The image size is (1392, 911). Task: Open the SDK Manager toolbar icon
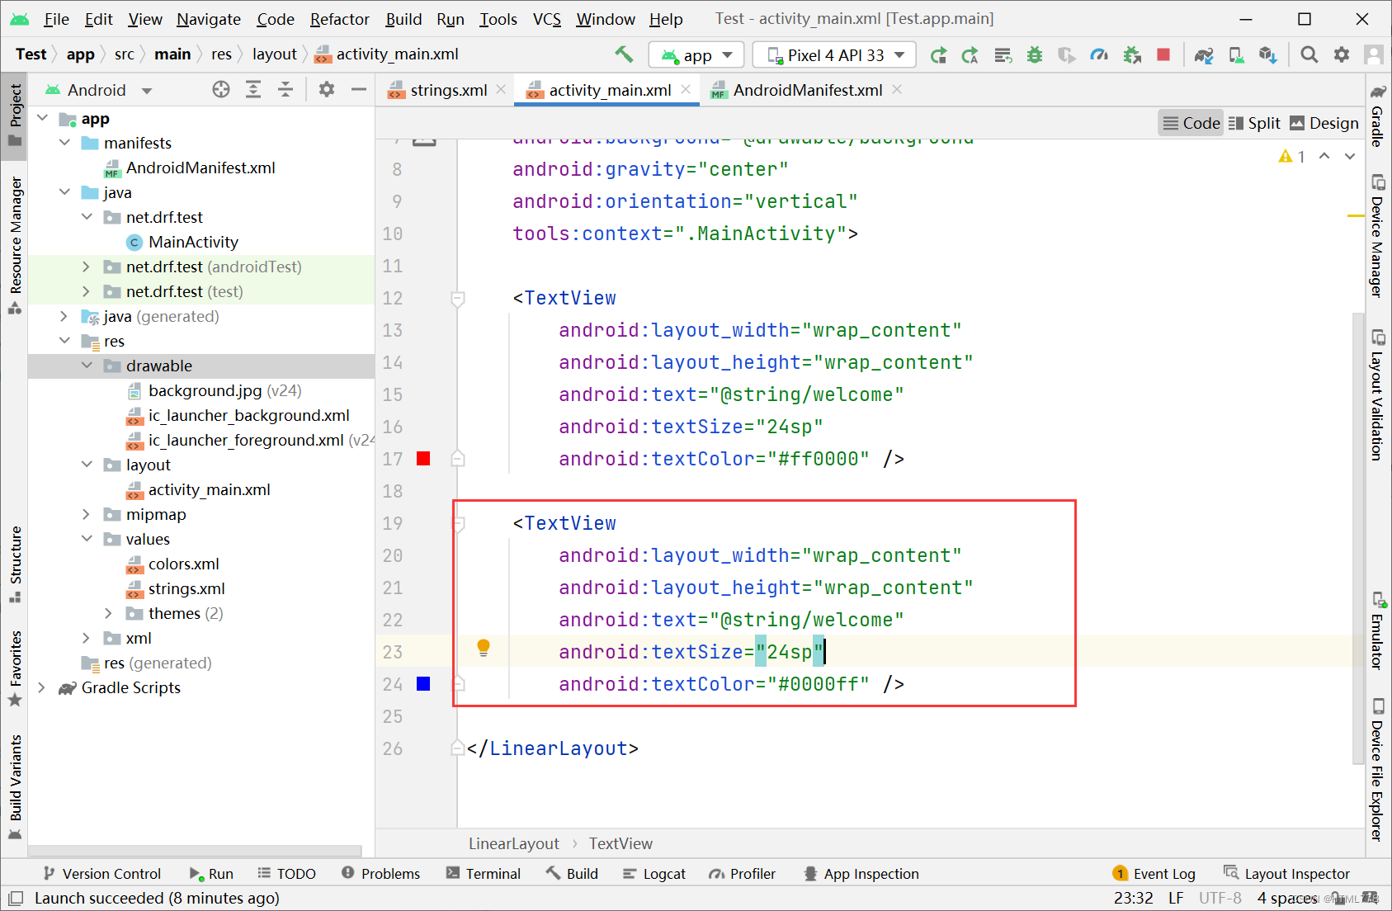(x=1268, y=55)
